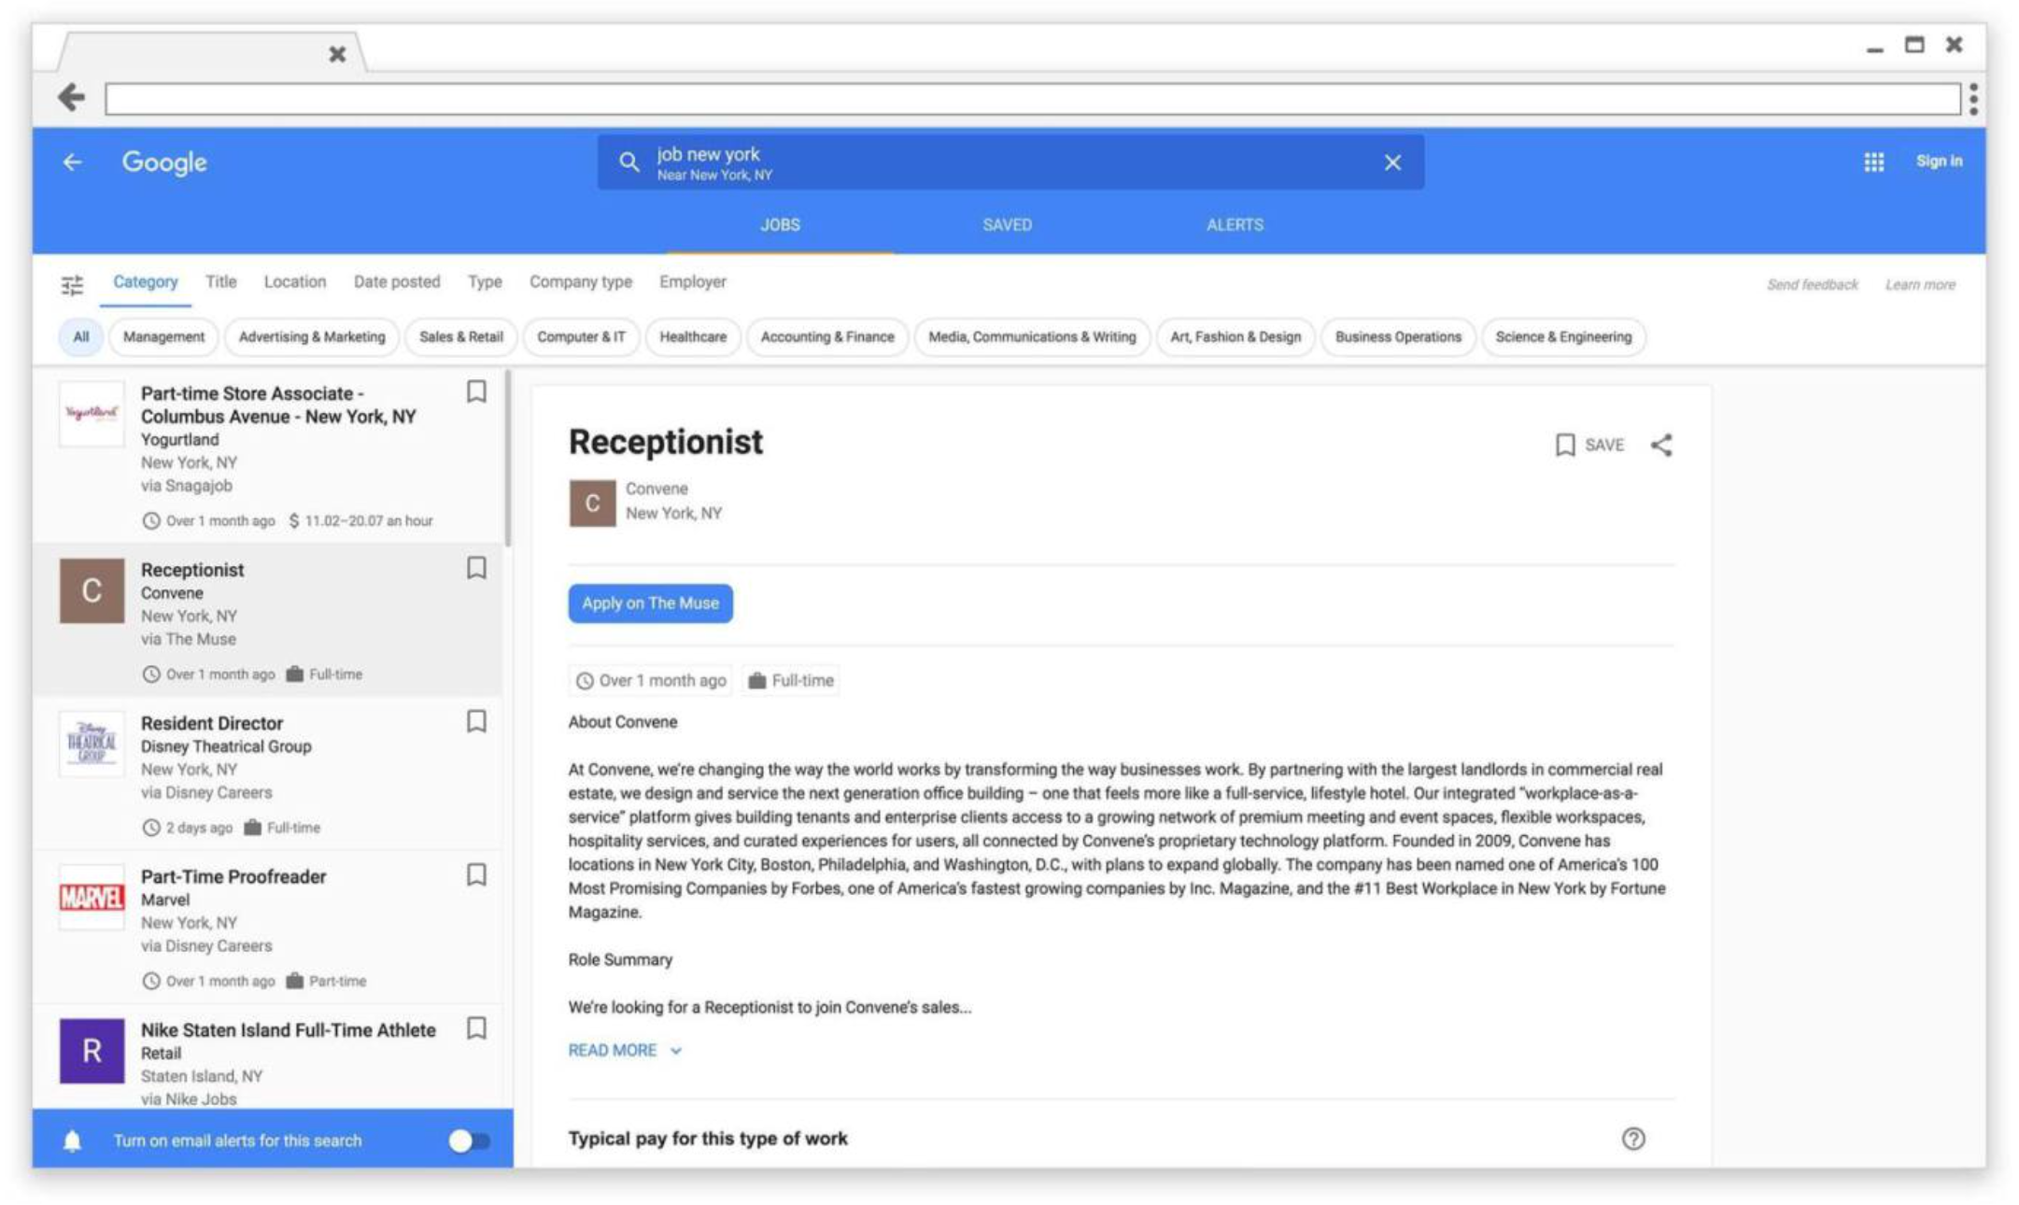
Task: Click the job list scrollbar
Action: (508, 458)
